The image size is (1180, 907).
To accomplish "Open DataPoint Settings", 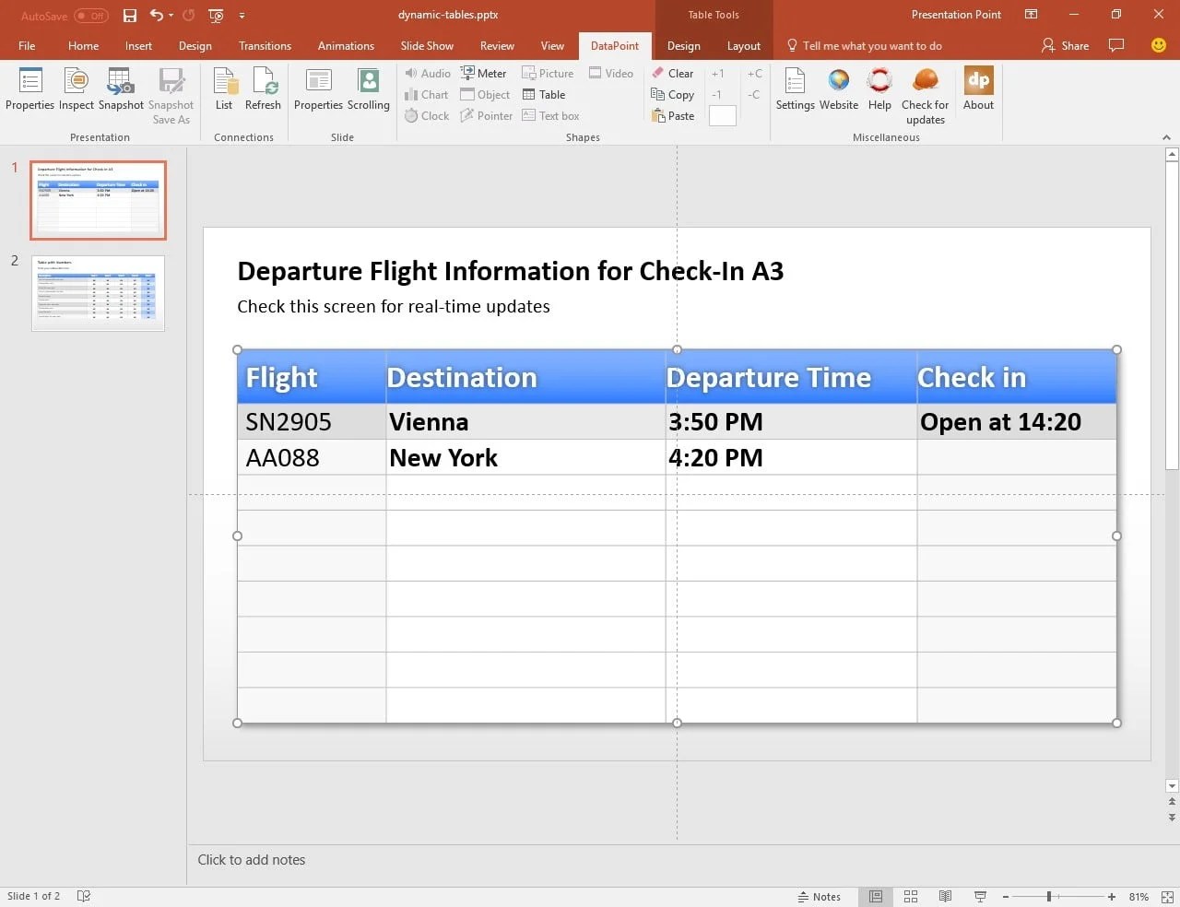I will coord(794,91).
